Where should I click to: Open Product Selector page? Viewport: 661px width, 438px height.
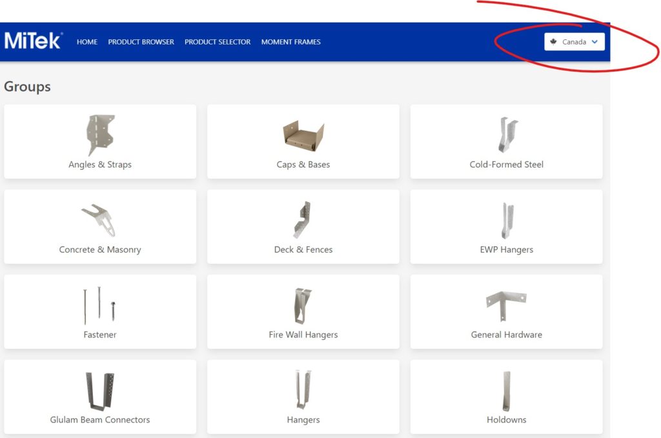coord(218,42)
